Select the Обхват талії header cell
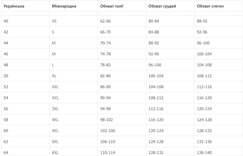Viewport: 243px width, 156px height. tap(122, 6)
